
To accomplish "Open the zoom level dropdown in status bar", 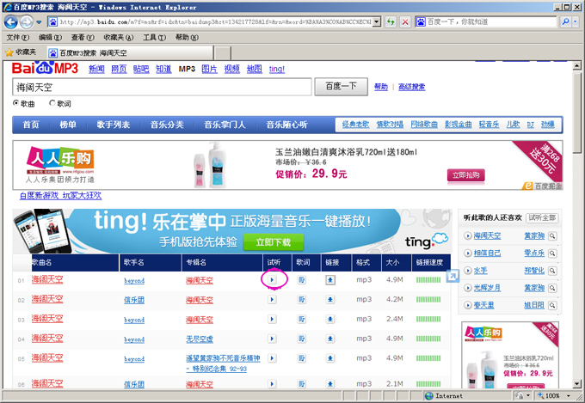I will tap(569, 395).
